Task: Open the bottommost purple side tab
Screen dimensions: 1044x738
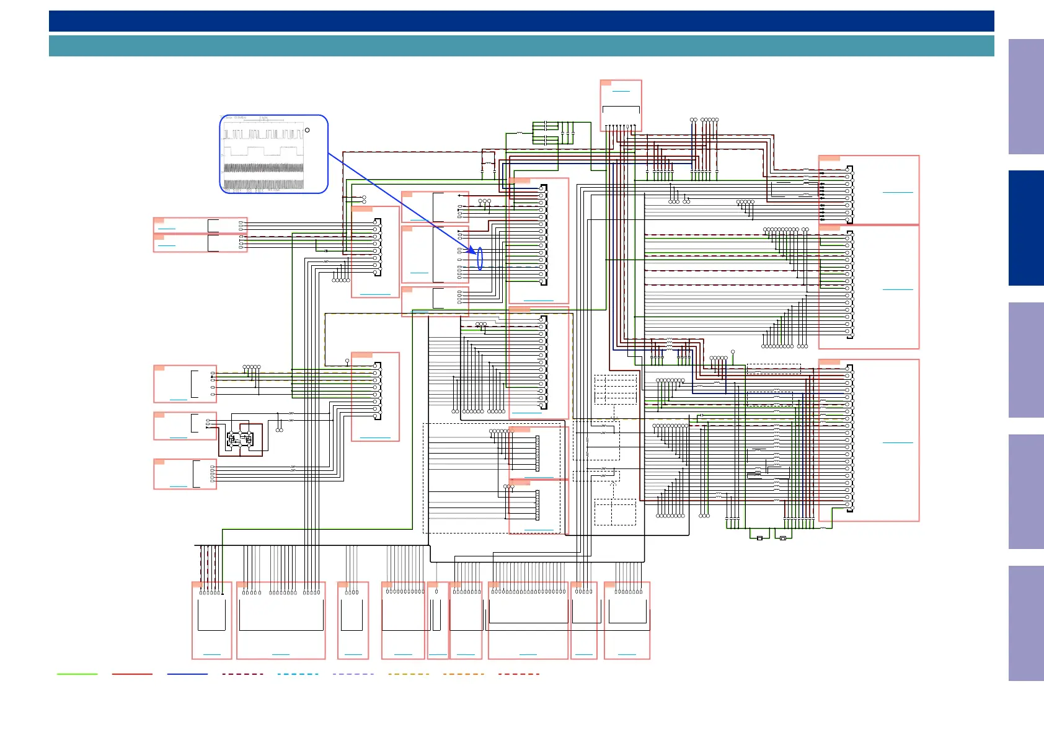Action: point(1025,623)
